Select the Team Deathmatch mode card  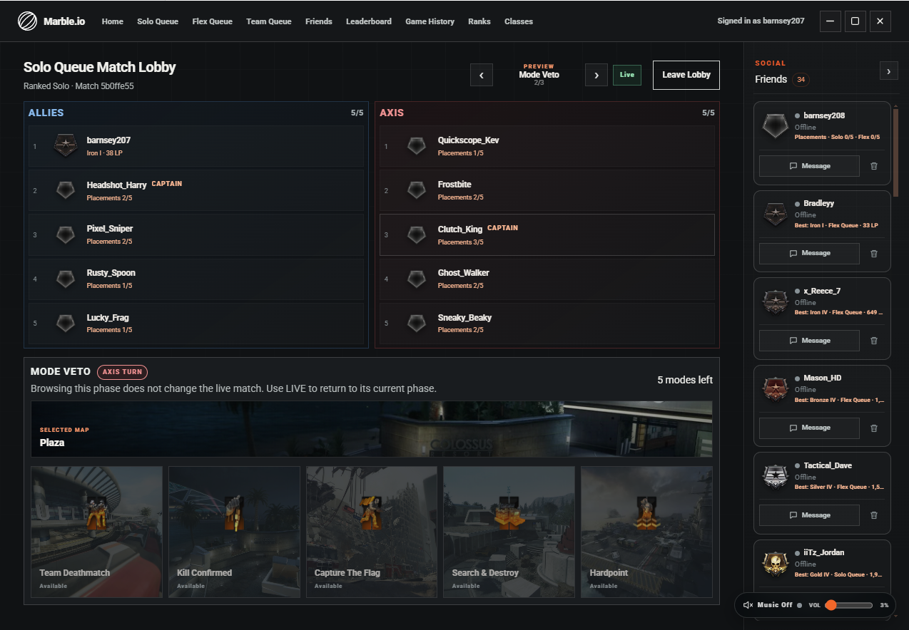point(97,532)
